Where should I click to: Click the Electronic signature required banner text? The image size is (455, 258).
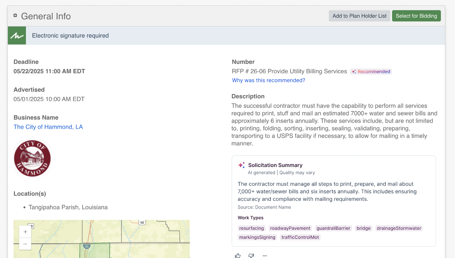coord(70,35)
